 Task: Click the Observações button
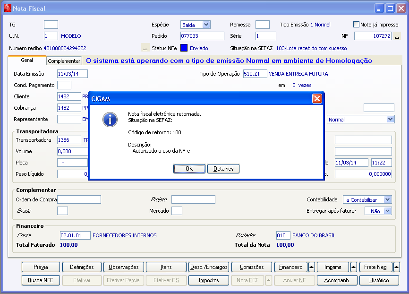pyautogui.click(x=124, y=267)
